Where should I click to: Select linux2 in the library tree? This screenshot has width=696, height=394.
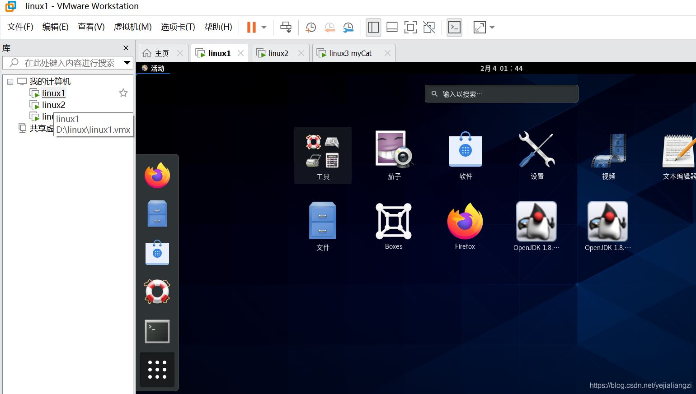pyautogui.click(x=54, y=105)
